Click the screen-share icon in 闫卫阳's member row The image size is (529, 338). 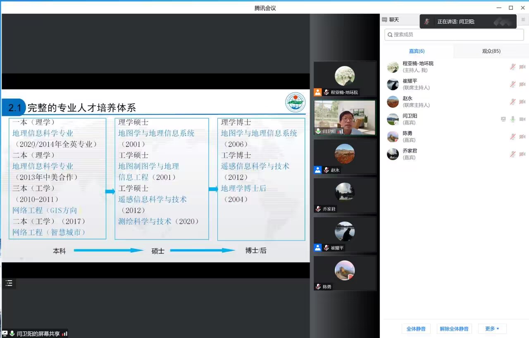[503, 119]
